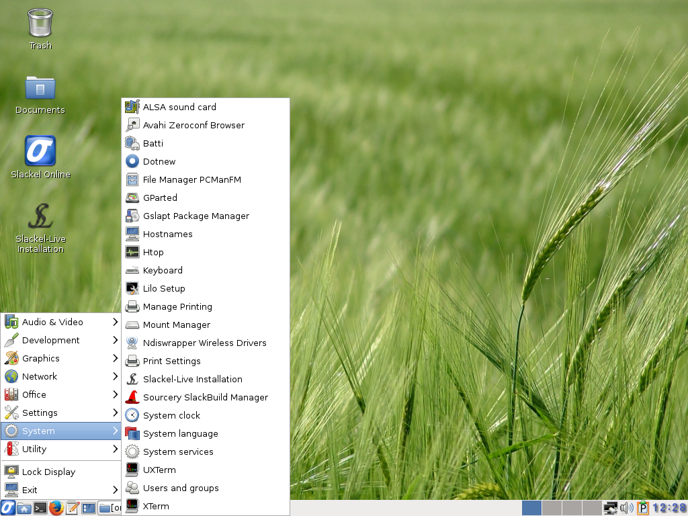Open System clock settings

[x=206, y=415]
